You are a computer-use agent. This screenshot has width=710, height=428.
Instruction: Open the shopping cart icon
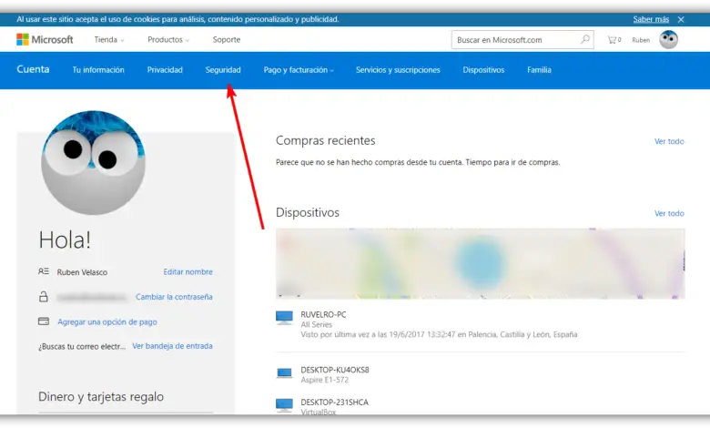tap(614, 40)
